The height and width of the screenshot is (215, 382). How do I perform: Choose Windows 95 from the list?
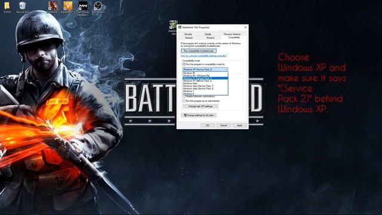(x=205, y=73)
